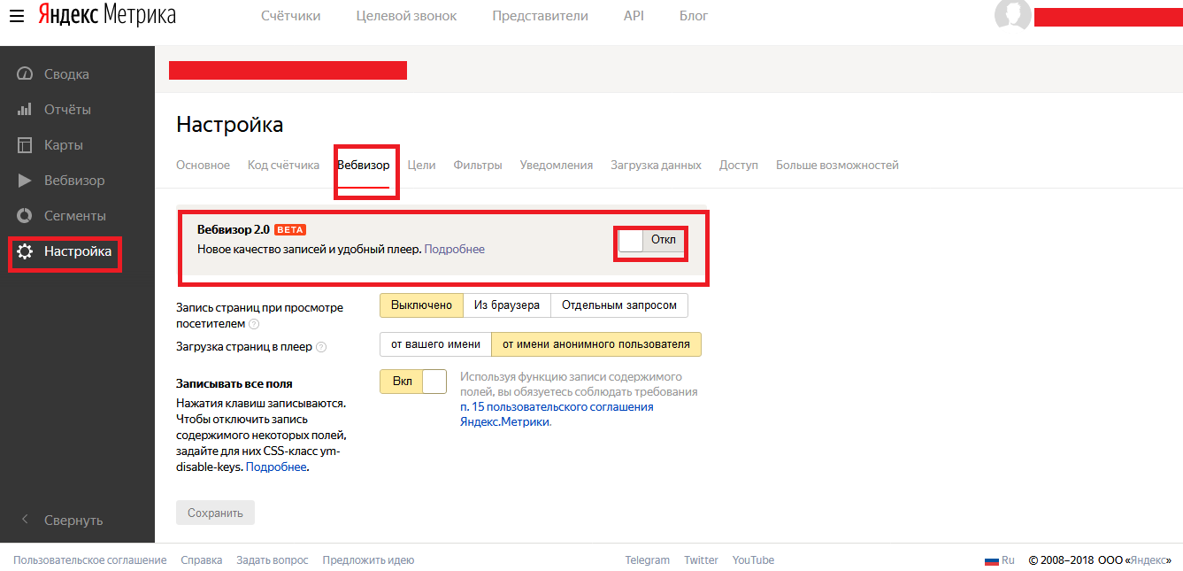The image size is (1183, 571).
Task: Click the Отчёты bar chart icon
Action: [x=25, y=110]
